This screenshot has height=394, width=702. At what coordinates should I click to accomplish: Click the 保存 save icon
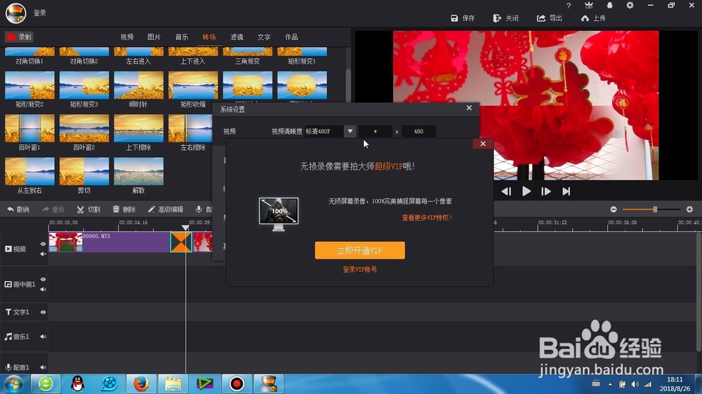[x=454, y=18]
